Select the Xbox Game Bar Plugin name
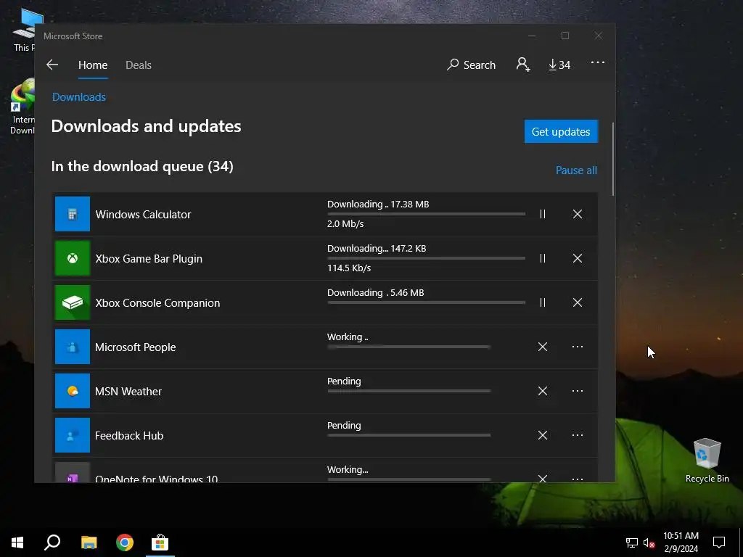 [x=149, y=259]
